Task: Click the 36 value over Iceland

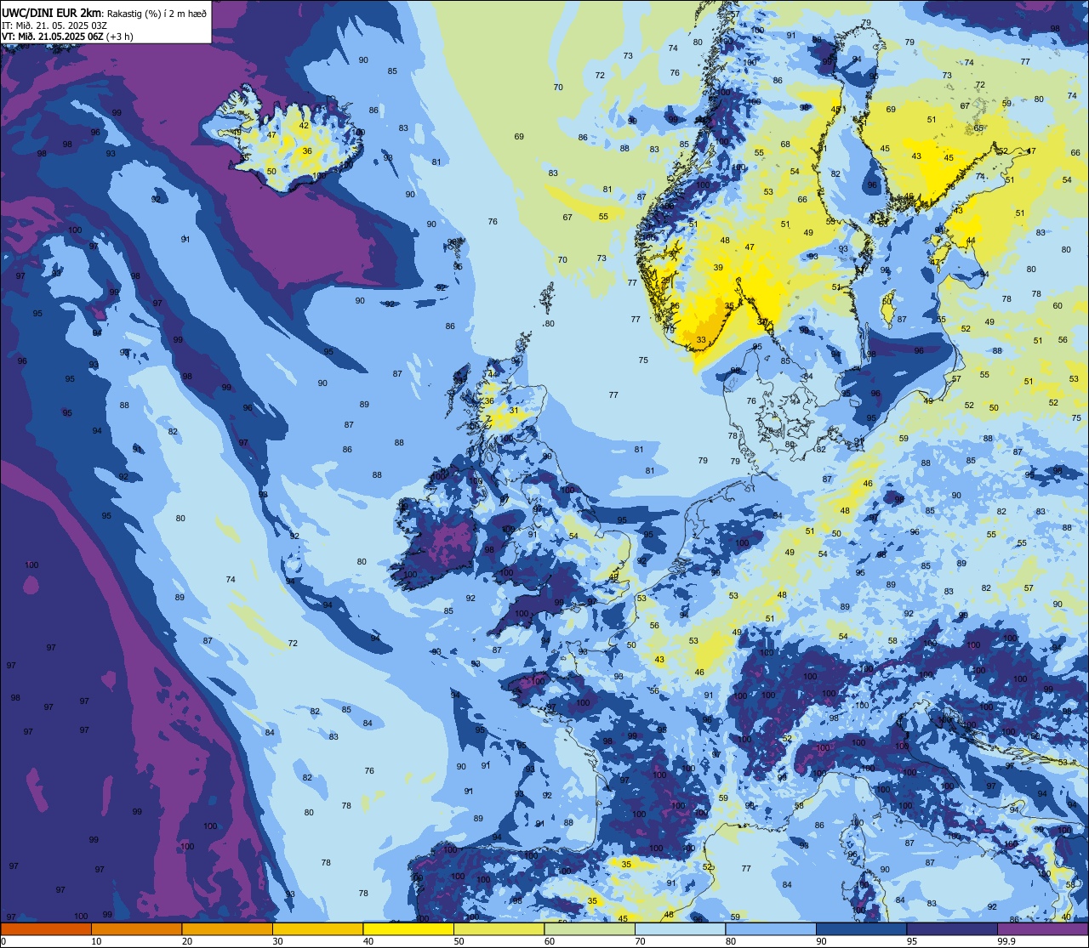Action: 307,151
